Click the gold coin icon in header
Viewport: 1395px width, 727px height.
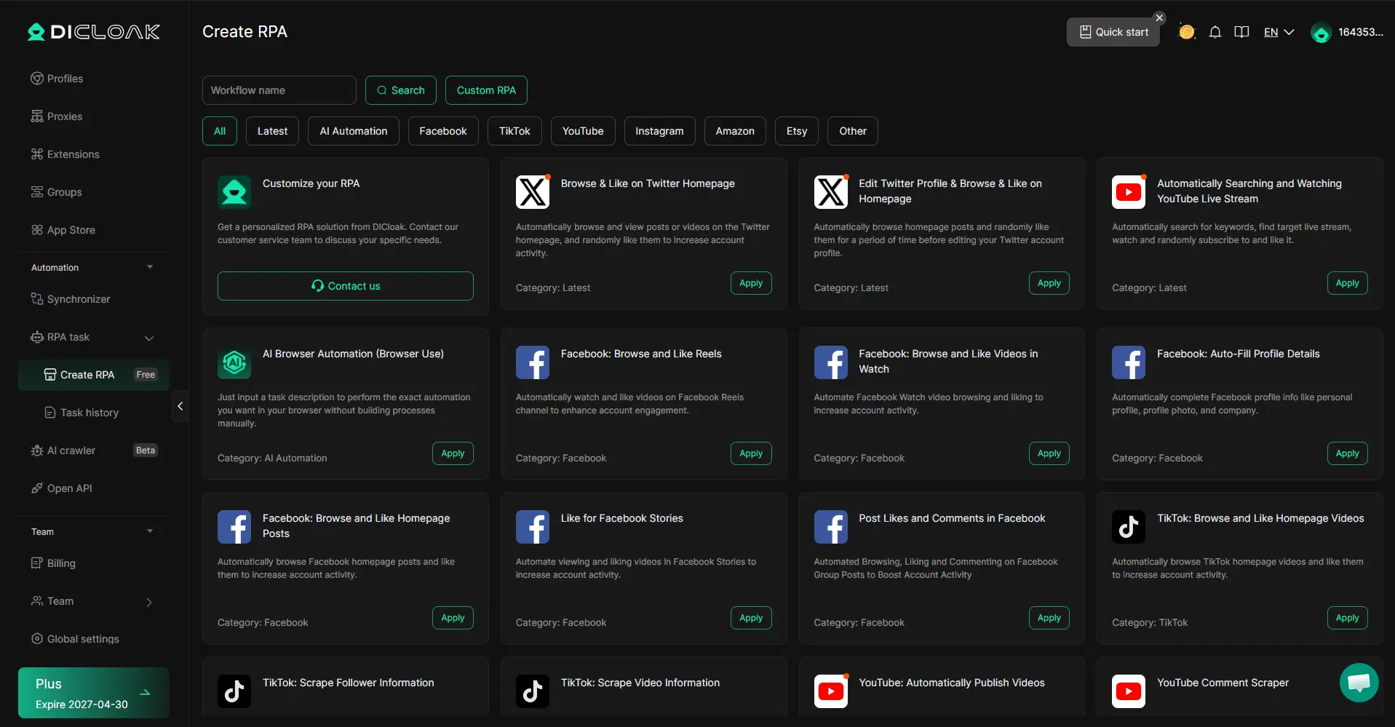(1186, 32)
